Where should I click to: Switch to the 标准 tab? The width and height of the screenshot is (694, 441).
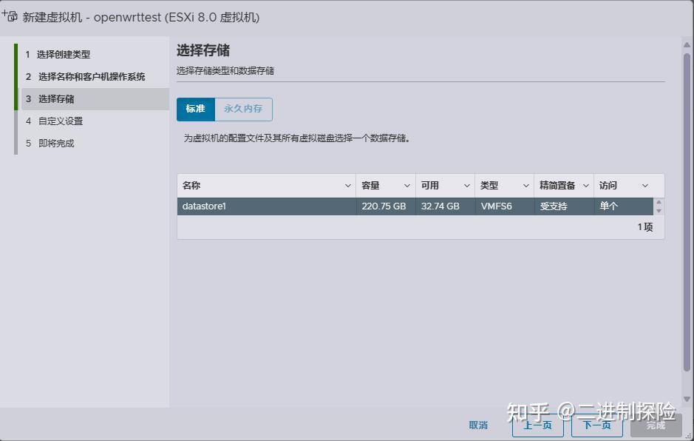pos(194,109)
